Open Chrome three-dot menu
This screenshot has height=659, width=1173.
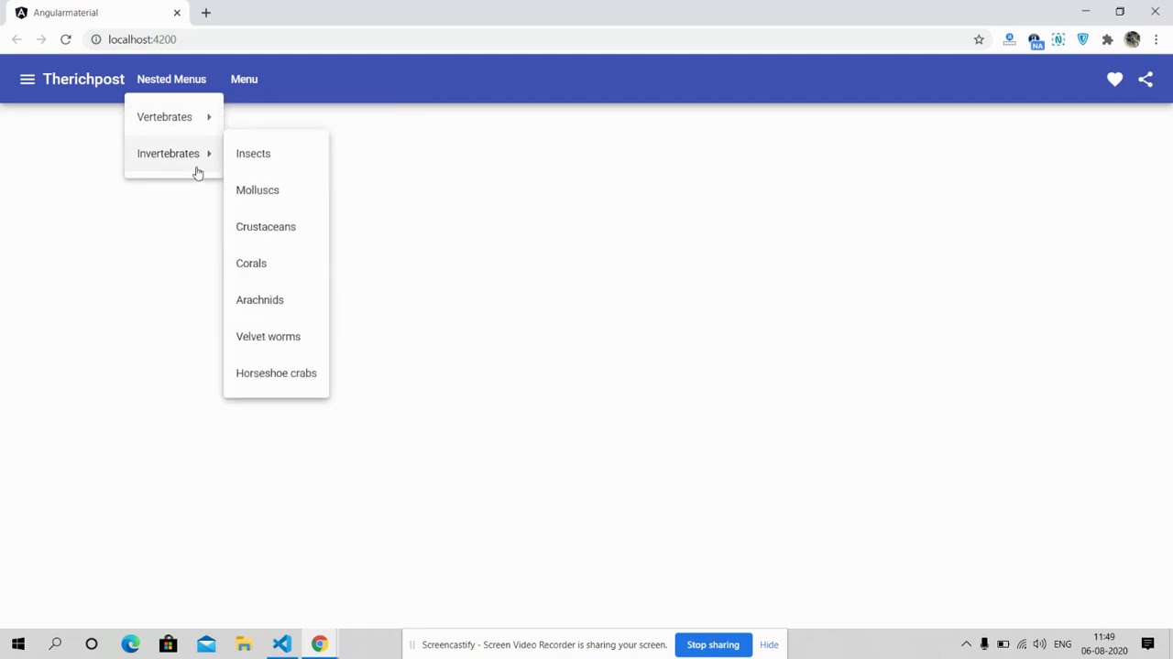coord(1157,39)
